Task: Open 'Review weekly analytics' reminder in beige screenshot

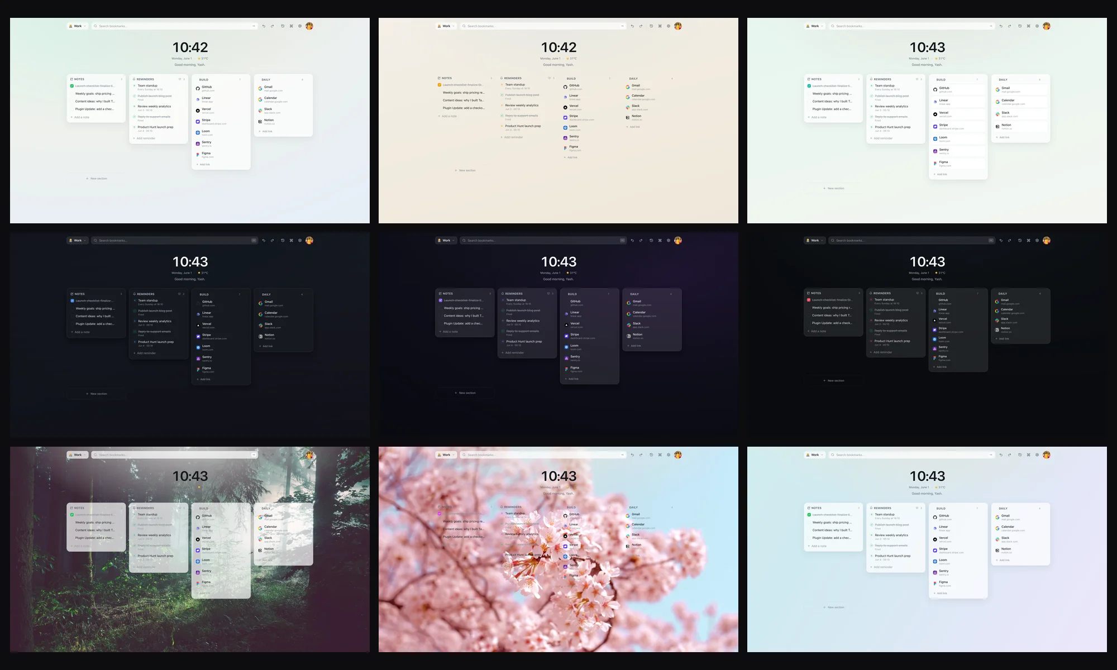Action: click(522, 106)
